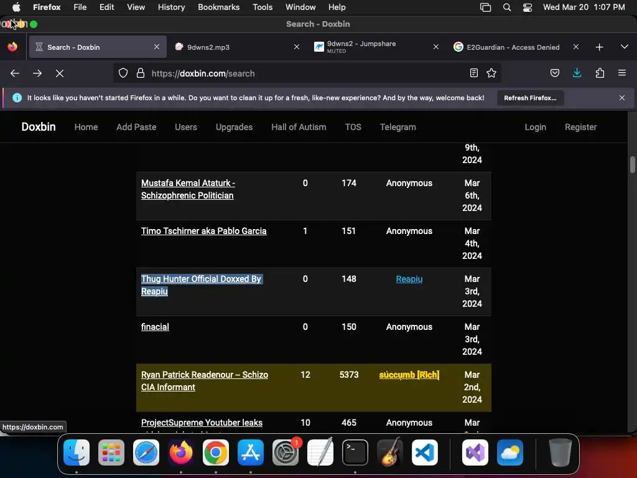Open the Window menu
Viewport: 637px width, 478px height.
coord(300,7)
